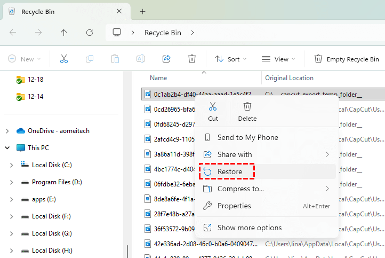Select Properties in context menu
Screen dimensions: 385x258
pyautogui.click(x=234, y=206)
